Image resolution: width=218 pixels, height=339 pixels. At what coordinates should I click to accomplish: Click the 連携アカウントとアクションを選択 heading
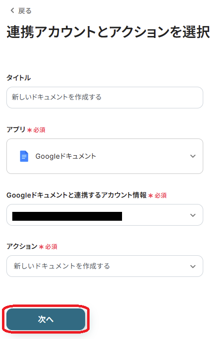coord(108,32)
